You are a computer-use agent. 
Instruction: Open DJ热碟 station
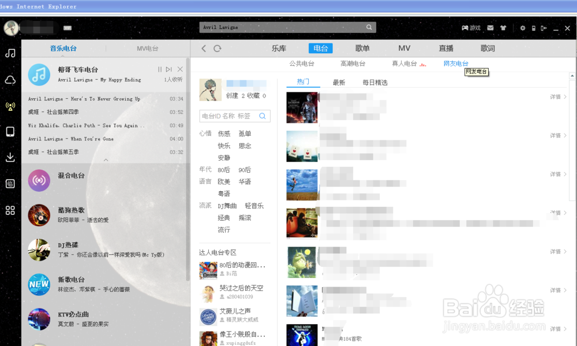(x=106, y=250)
